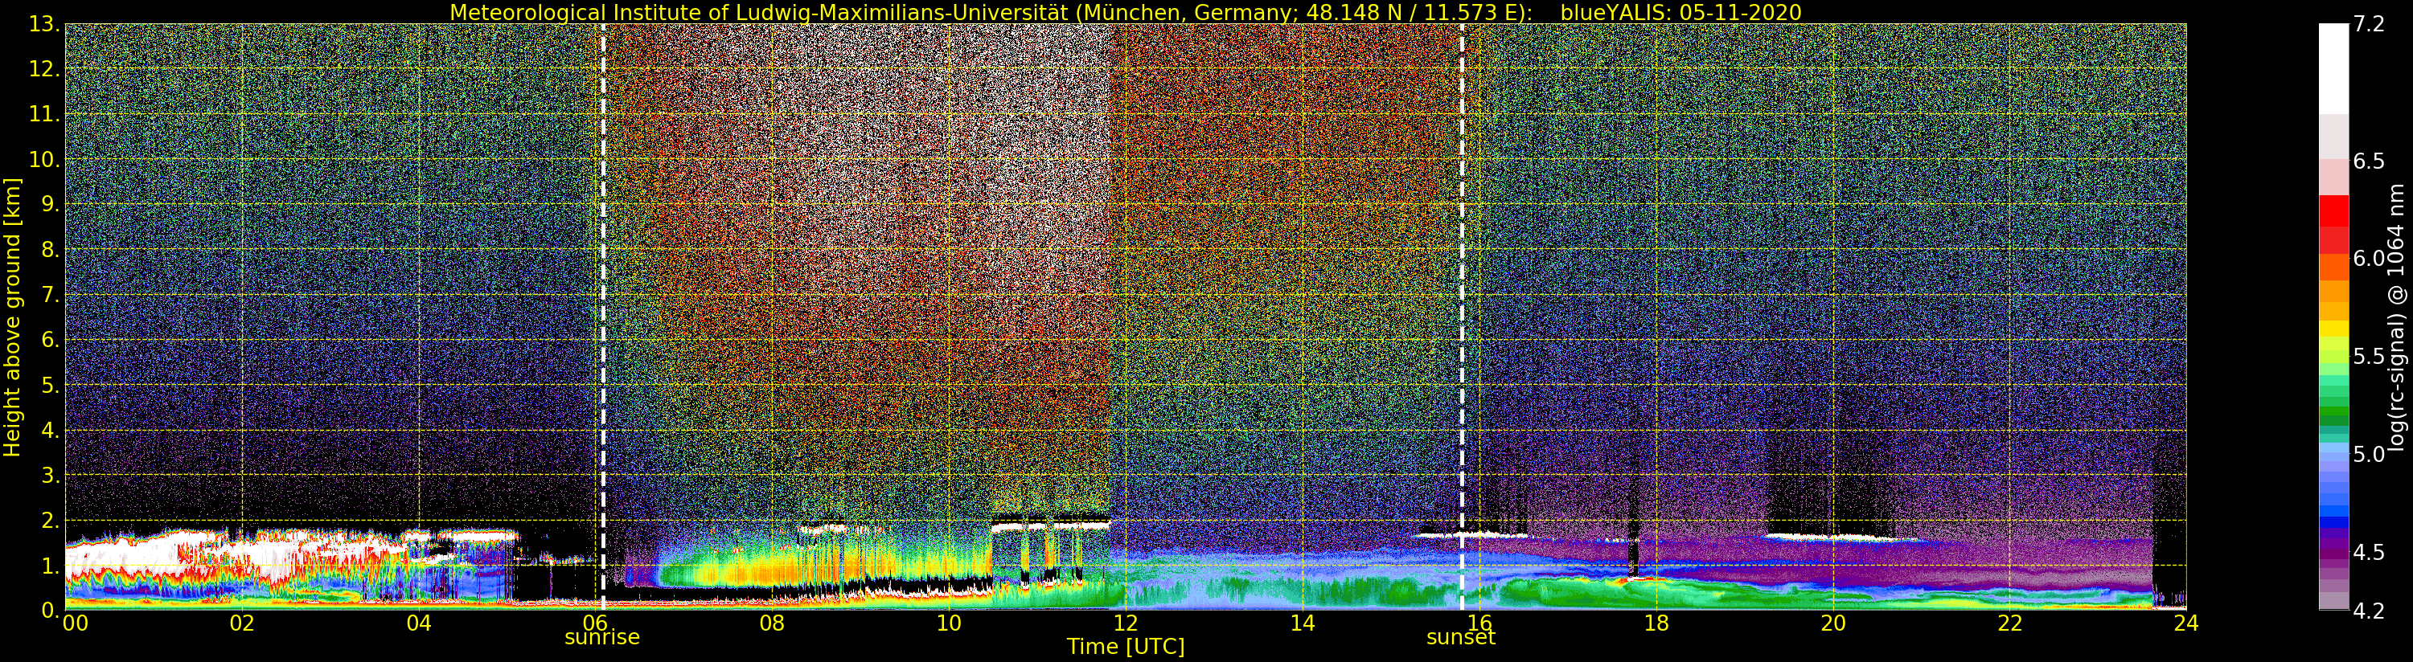
Task: Click the colorbar tick value "6.5"
Action: coord(2369,161)
